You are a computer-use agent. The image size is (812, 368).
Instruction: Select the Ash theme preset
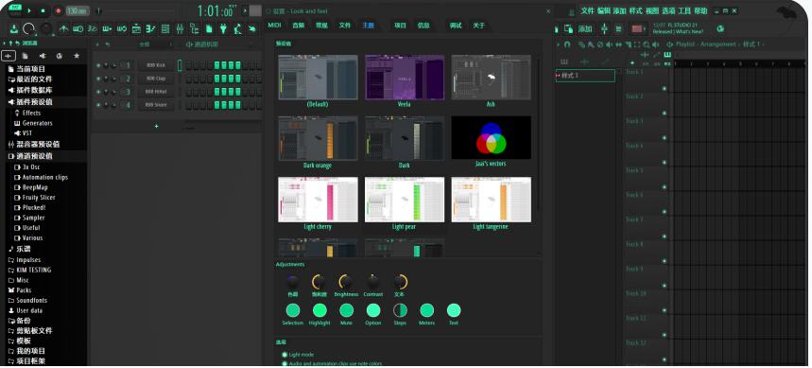pyautogui.click(x=491, y=78)
